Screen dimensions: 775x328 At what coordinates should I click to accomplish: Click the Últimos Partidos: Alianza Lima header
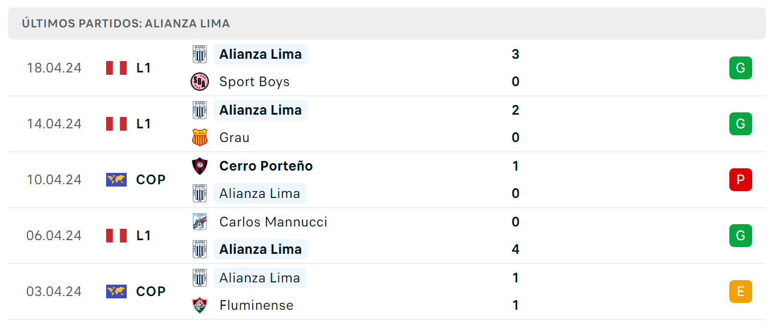[x=126, y=23]
